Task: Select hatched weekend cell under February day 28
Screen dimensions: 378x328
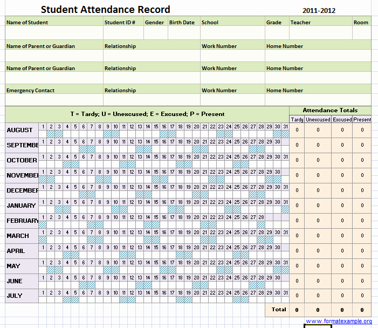Action: click(261, 224)
